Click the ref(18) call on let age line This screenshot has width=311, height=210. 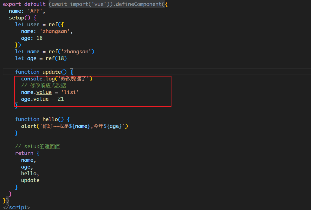[56, 58]
